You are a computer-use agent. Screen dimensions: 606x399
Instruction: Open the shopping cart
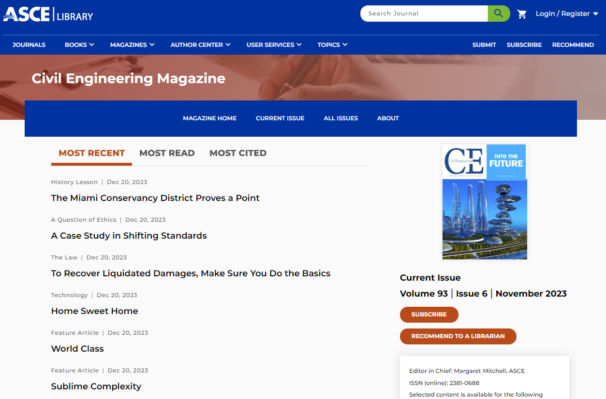[522, 14]
